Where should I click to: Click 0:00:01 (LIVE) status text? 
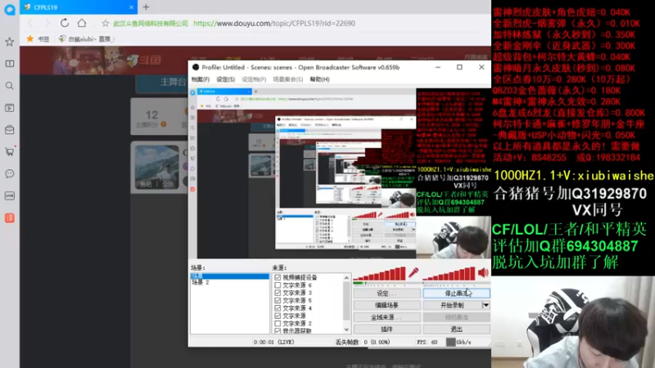[x=273, y=342]
